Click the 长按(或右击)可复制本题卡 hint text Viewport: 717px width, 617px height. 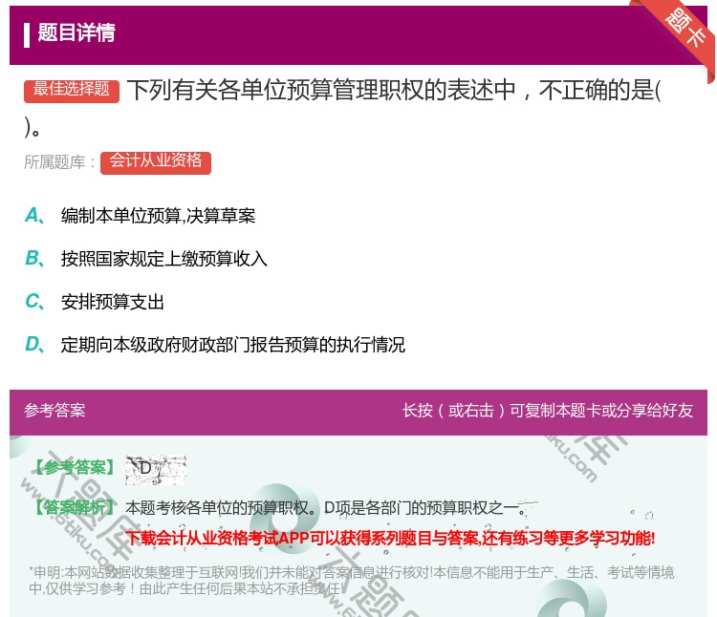548,410
